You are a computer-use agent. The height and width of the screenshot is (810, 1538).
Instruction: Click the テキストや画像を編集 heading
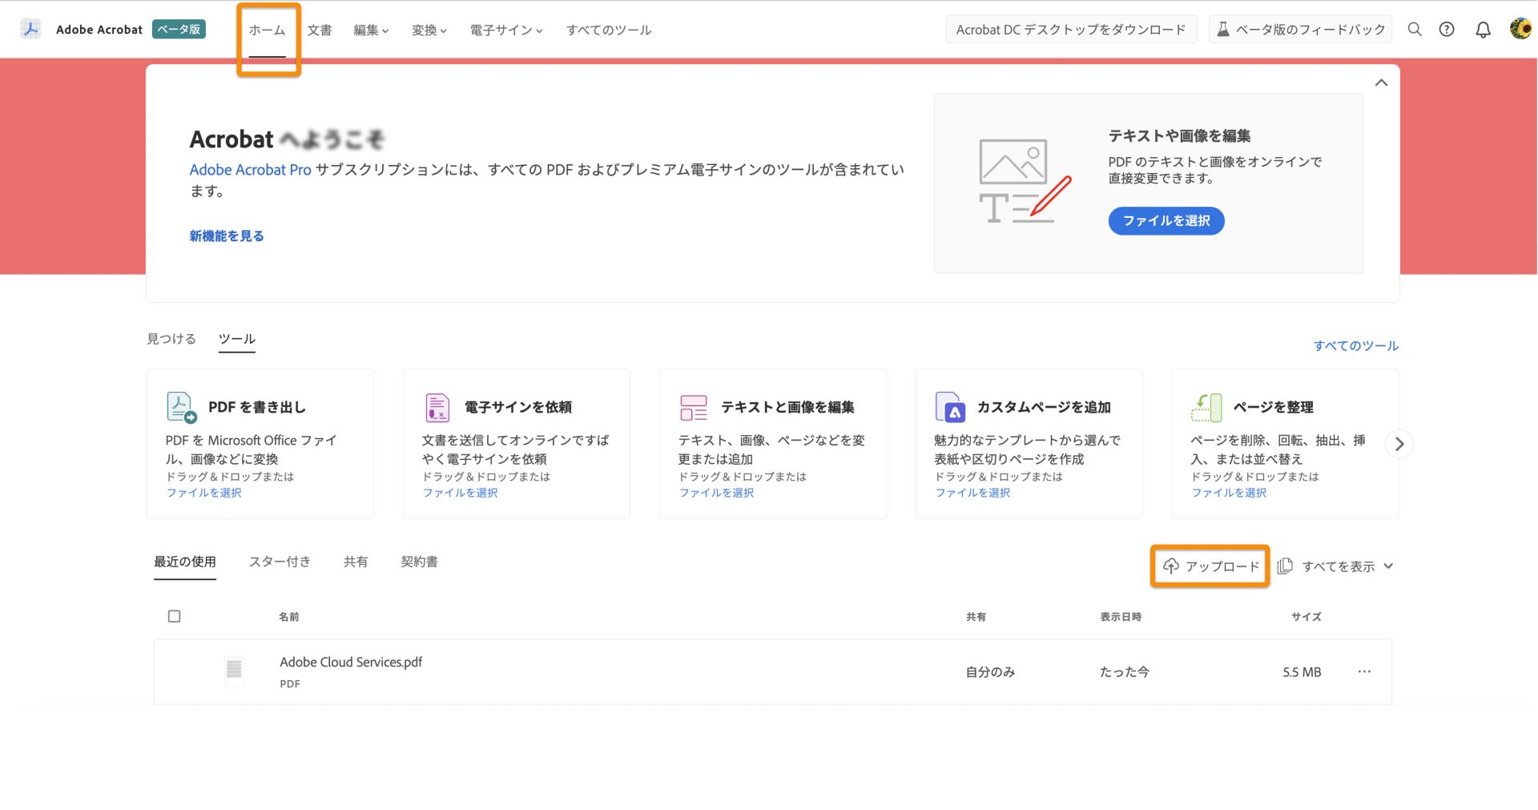click(x=1179, y=136)
